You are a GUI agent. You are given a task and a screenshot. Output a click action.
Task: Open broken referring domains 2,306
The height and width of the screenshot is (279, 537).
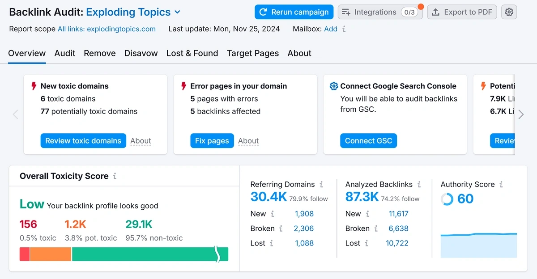[x=304, y=228]
